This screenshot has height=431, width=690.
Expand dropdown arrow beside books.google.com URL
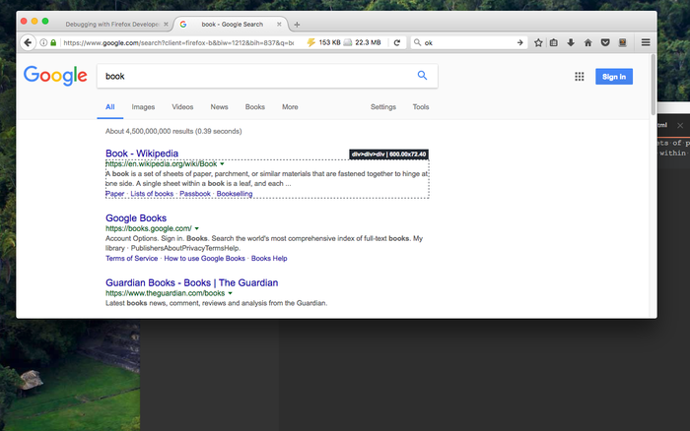click(197, 228)
